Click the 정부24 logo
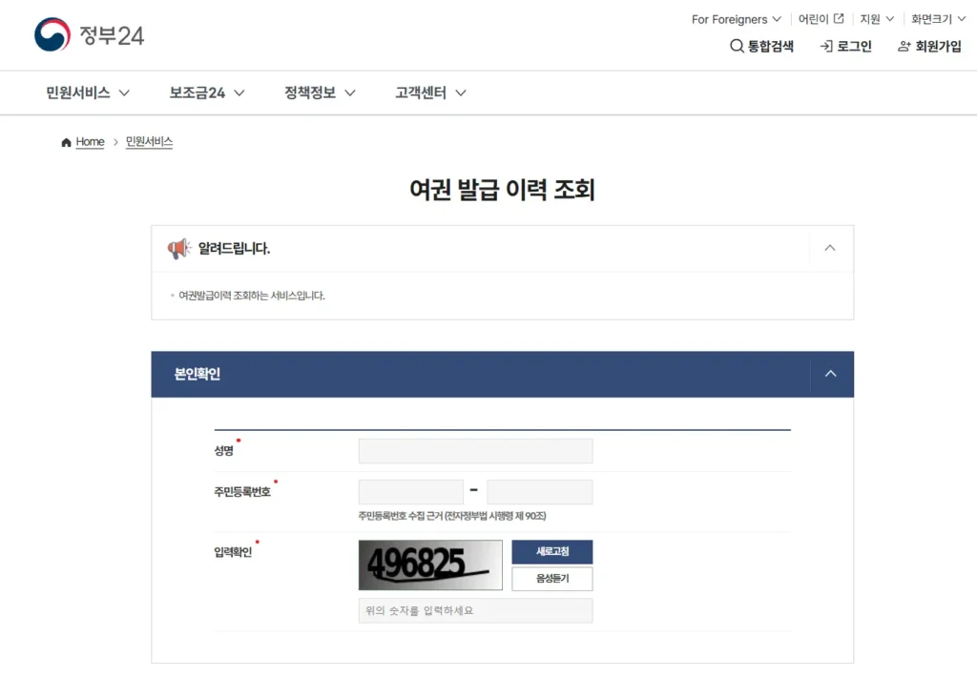 click(x=89, y=35)
